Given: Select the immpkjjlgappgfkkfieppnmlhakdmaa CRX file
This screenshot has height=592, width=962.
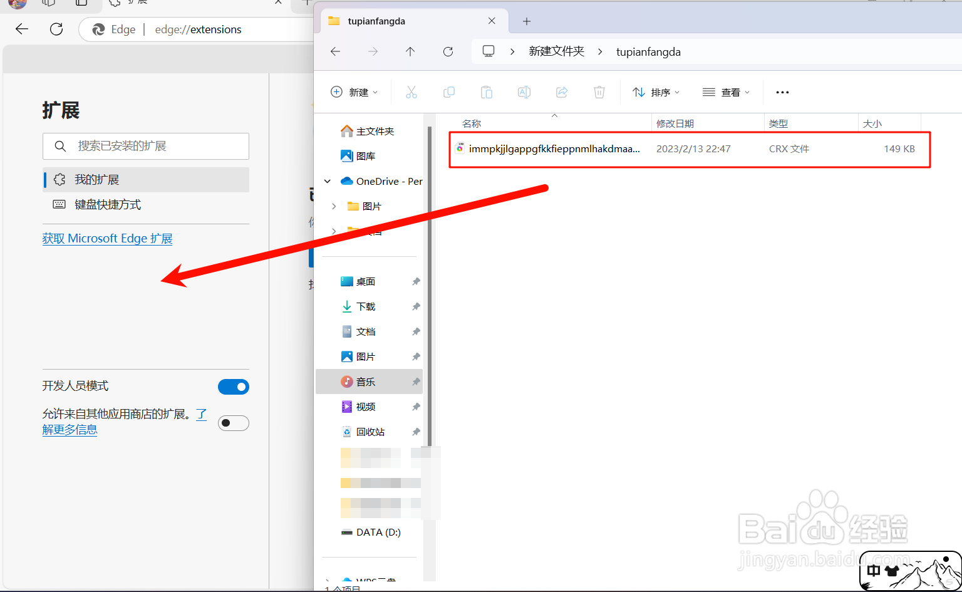Looking at the screenshot, I should 551,148.
